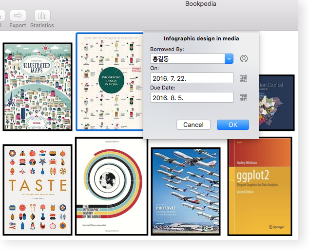309x250 pixels.
Task: Open the Statistics toolbar icon
Action: [42, 16]
